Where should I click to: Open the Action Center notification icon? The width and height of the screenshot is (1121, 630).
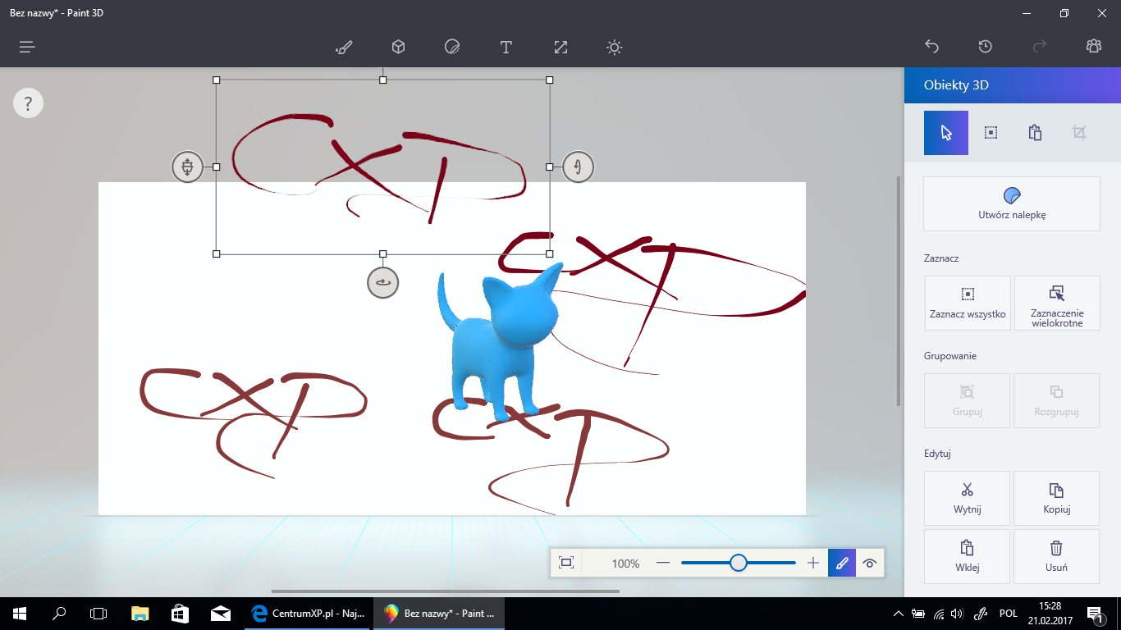click(x=1095, y=614)
